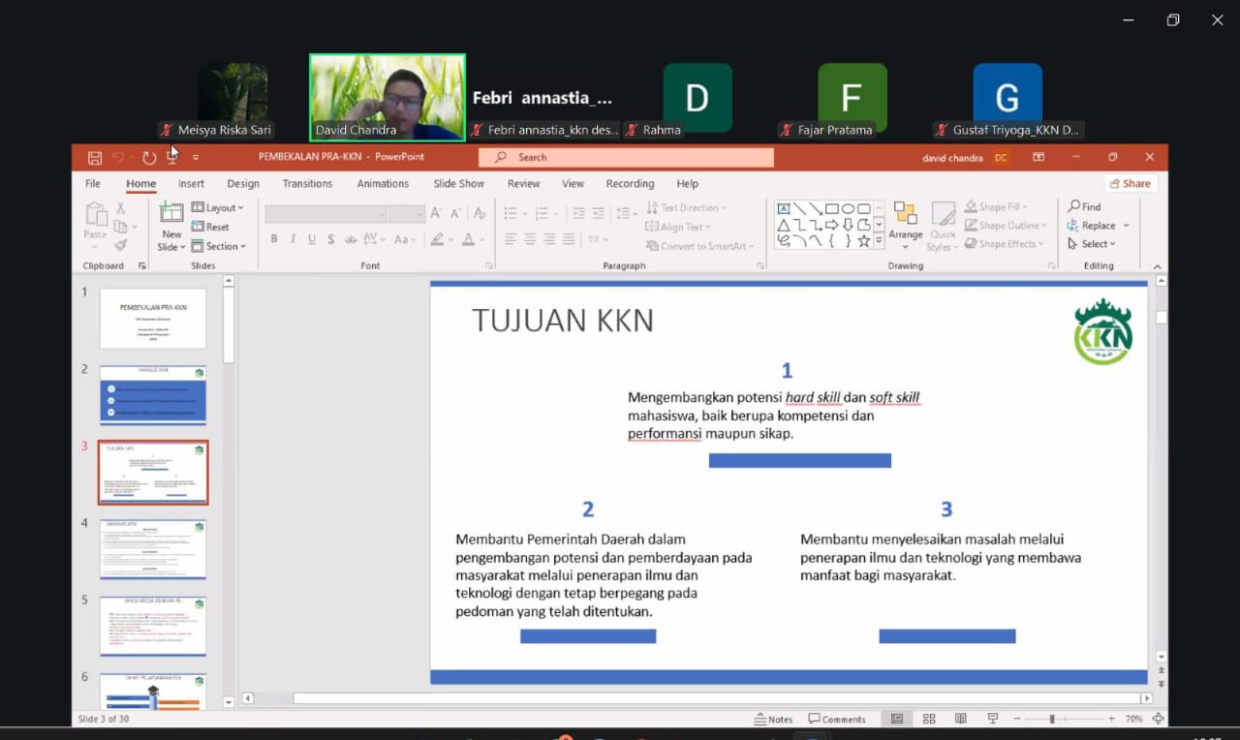
Task: Click the Save icon in the title bar
Action: click(x=94, y=158)
